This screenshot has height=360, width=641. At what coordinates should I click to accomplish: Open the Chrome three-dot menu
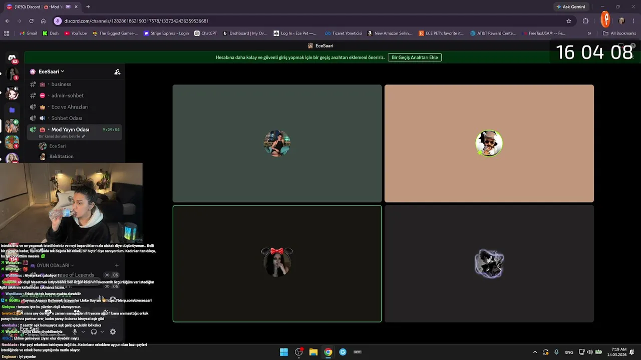(633, 21)
